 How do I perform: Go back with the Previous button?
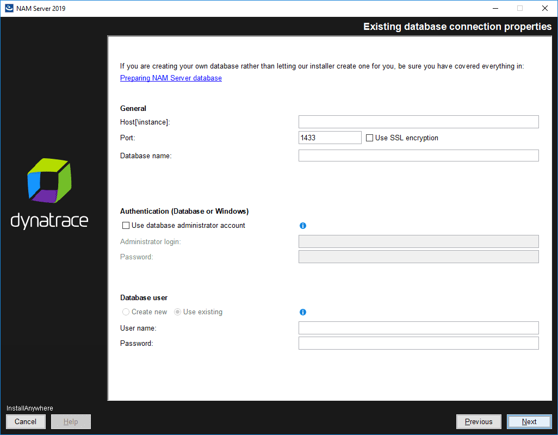coord(479,421)
